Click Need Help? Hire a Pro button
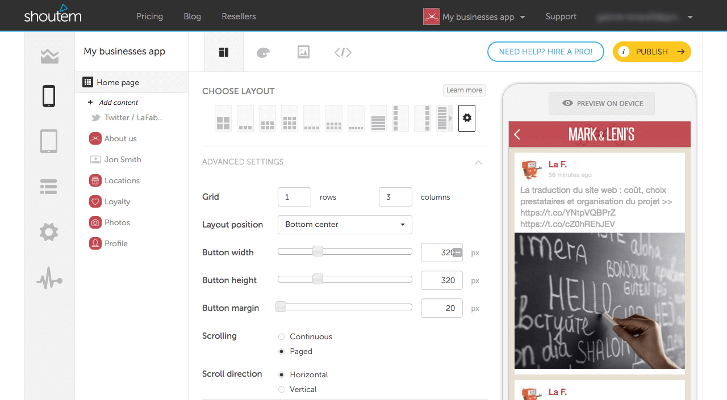Screen dimensions: 727x400 click(545, 52)
